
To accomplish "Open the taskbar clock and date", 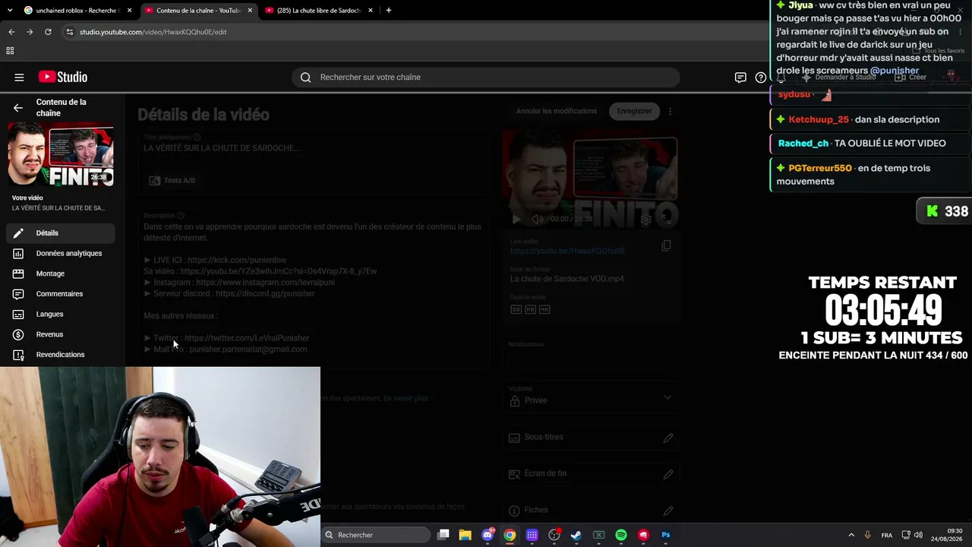I will click(x=947, y=535).
